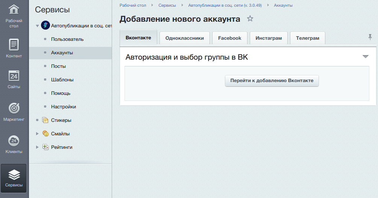
Task: Click the Смайлы smiley icon
Action: 45,133
